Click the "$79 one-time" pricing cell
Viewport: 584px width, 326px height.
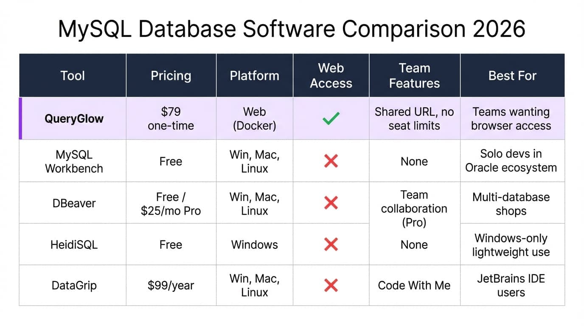(x=171, y=118)
